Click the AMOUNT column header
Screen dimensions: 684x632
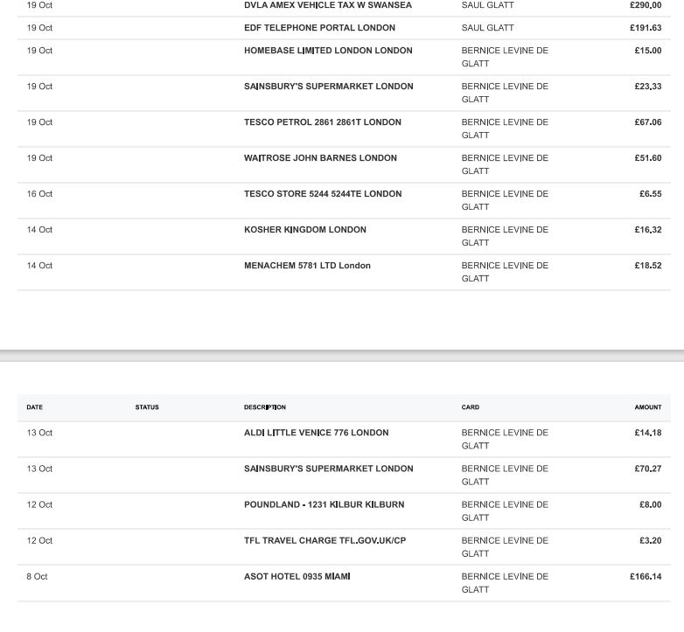click(x=648, y=407)
